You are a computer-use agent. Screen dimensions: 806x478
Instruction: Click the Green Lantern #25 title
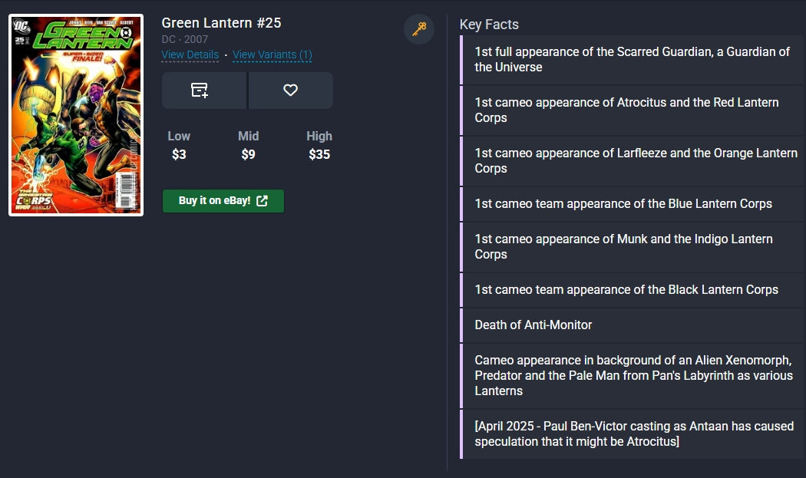coord(221,23)
